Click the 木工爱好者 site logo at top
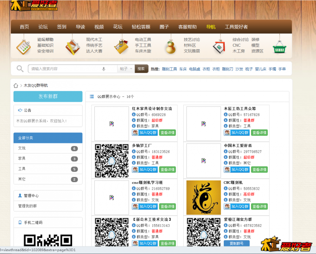This screenshot has height=254, width=316. (34, 5)
